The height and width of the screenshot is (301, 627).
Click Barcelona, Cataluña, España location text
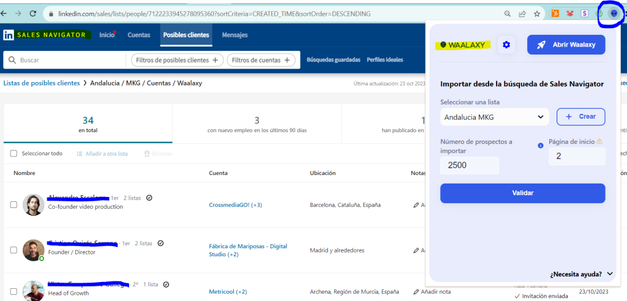tap(345, 205)
